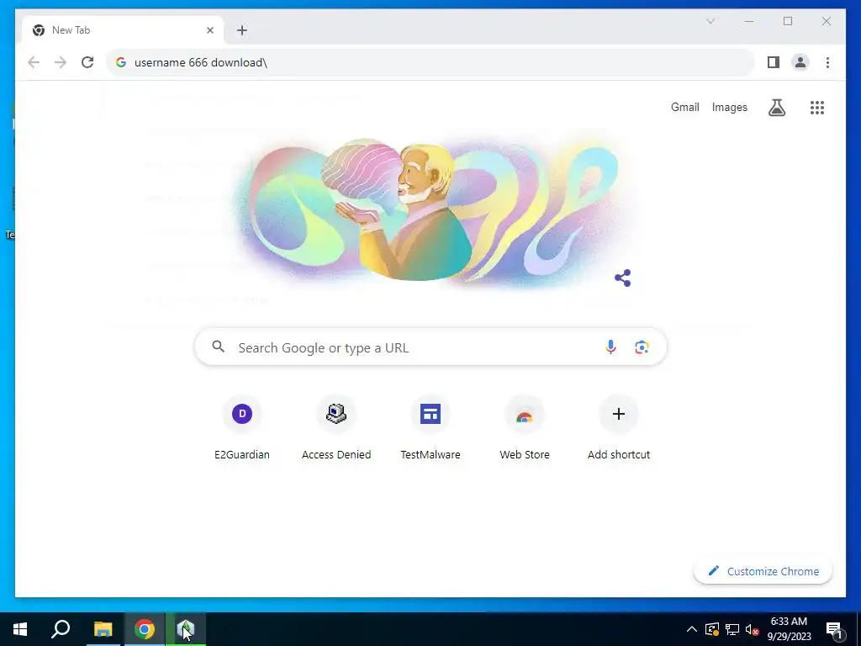This screenshot has width=861, height=646.
Task: Close the New Tab tab
Action: point(209,31)
